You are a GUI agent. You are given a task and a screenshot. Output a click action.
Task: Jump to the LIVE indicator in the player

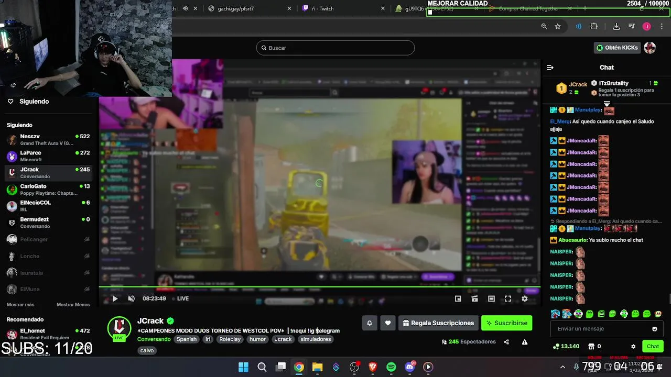click(x=182, y=298)
